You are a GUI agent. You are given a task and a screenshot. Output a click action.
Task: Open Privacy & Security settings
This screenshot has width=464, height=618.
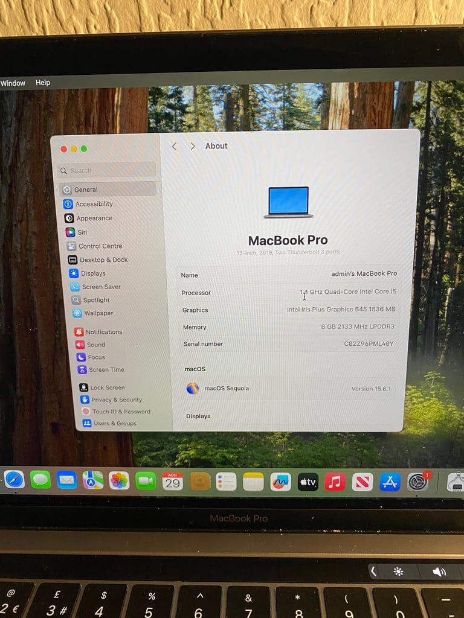111,400
